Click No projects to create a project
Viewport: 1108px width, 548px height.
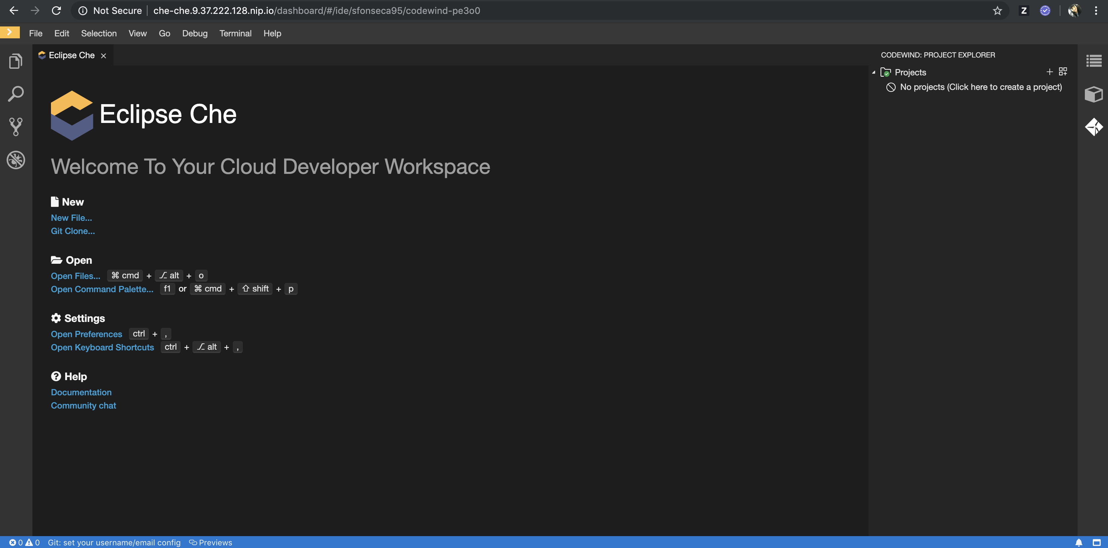[981, 87]
